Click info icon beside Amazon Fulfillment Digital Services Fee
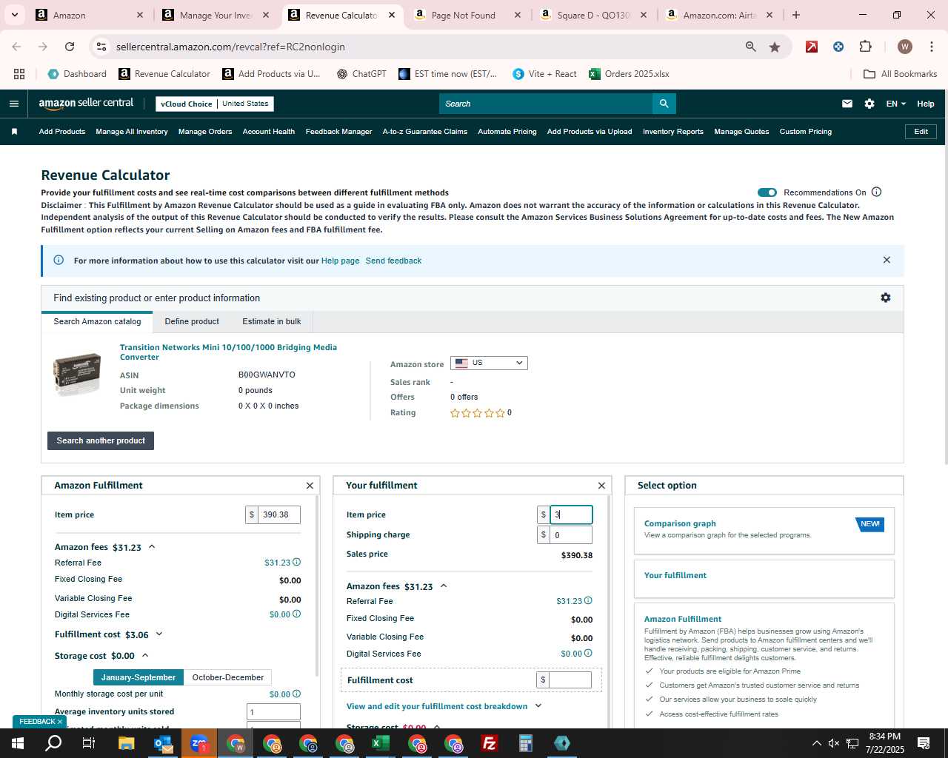948x758 pixels. 297,614
